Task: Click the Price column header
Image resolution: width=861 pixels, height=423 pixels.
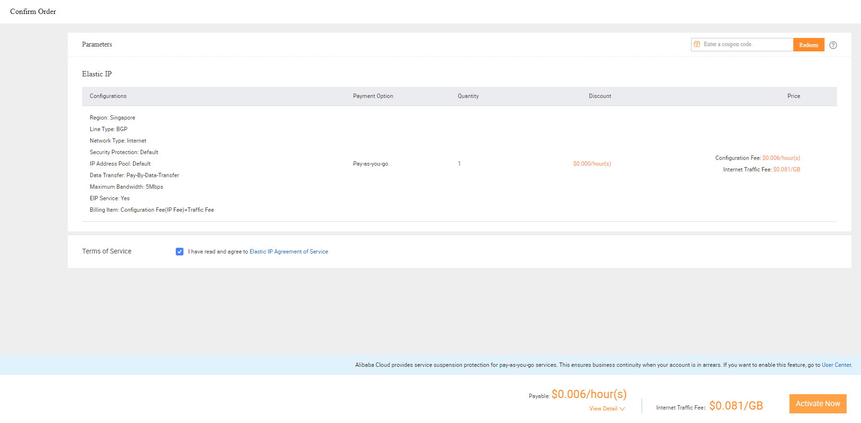Action: pyautogui.click(x=793, y=96)
